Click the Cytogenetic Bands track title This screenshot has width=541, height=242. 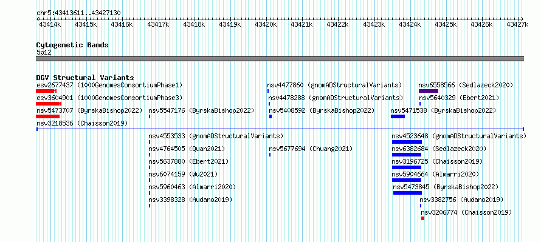pos(72,45)
